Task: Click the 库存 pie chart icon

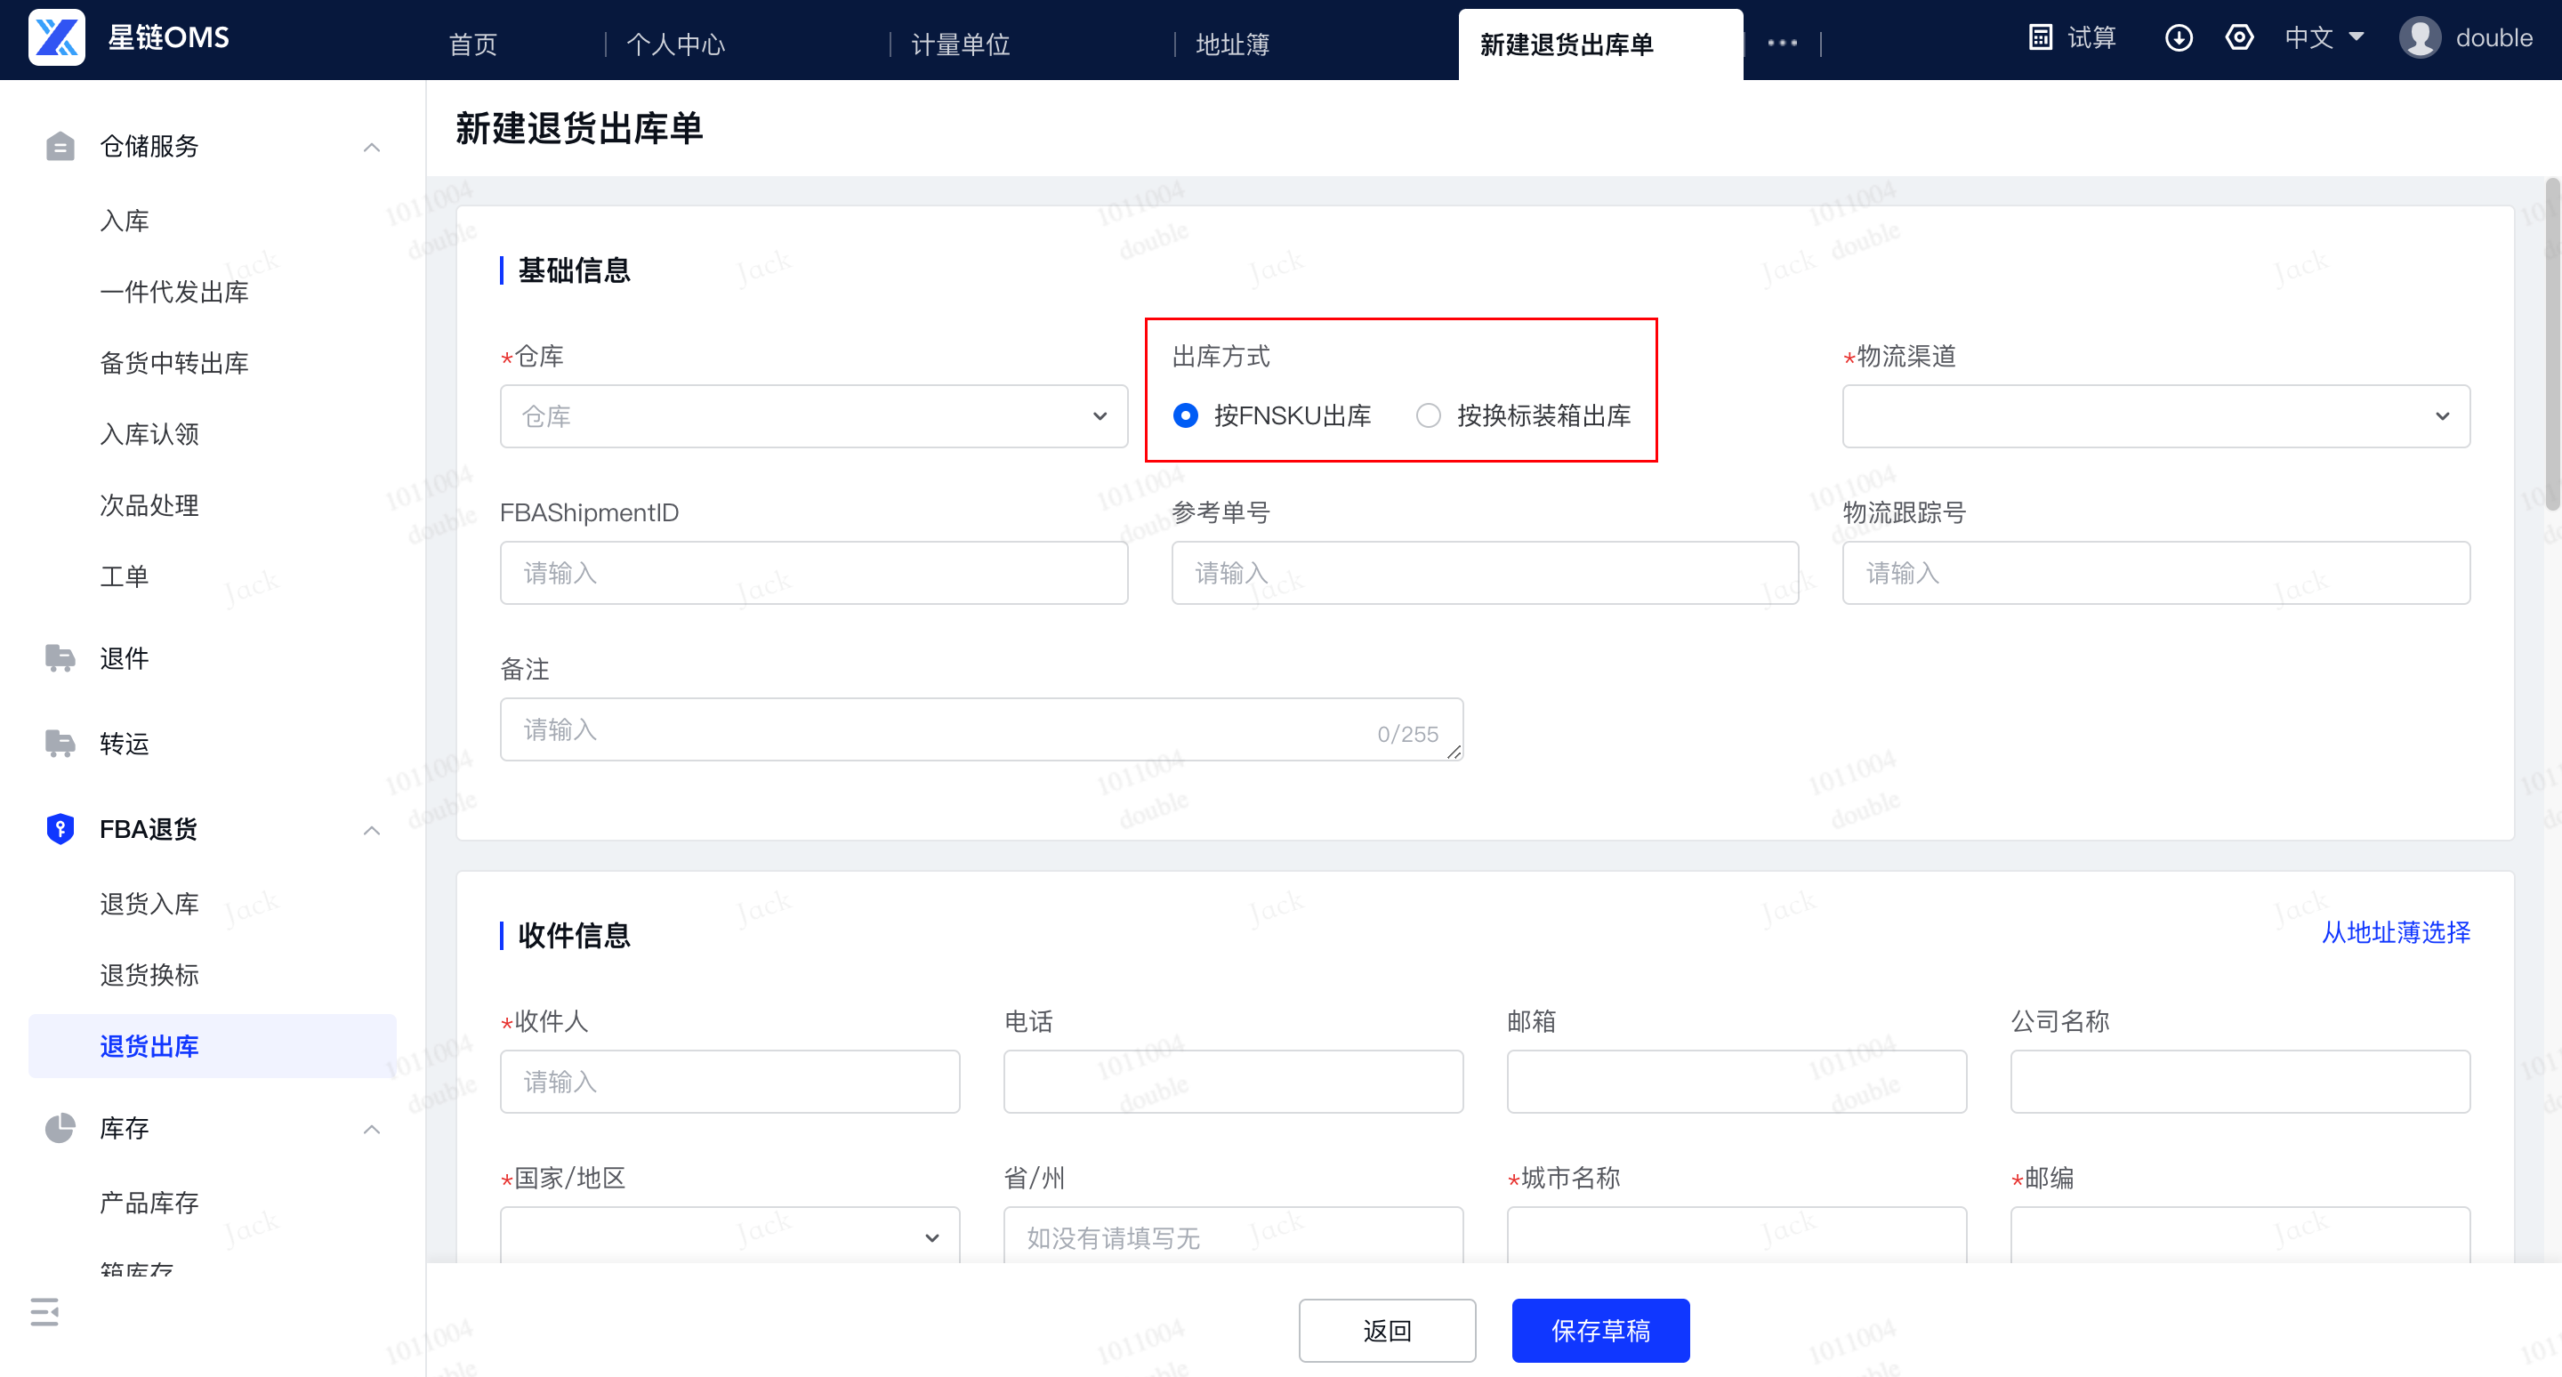Action: tap(60, 1129)
